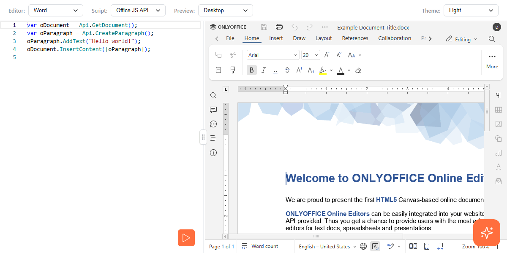Switch to the Insert tab
This screenshot has width=507, height=253.
click(276, 38)
